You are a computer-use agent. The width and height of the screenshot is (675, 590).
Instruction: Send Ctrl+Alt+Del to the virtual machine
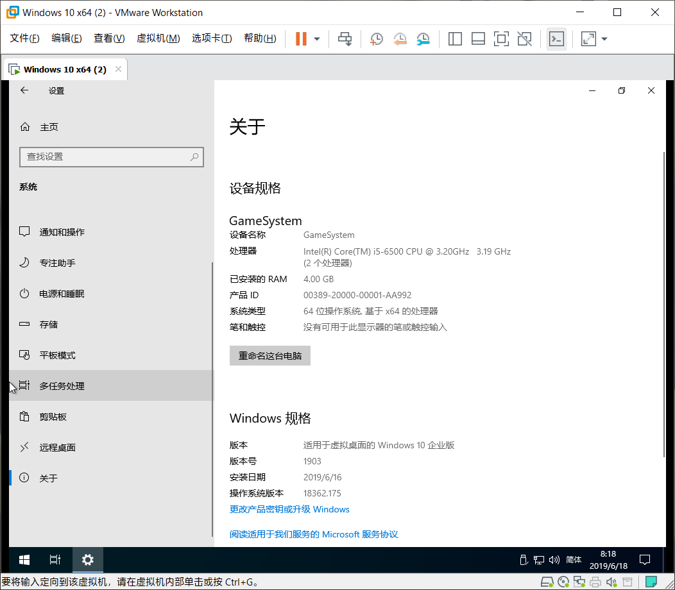pyautogui.click(x=345, y=38)
